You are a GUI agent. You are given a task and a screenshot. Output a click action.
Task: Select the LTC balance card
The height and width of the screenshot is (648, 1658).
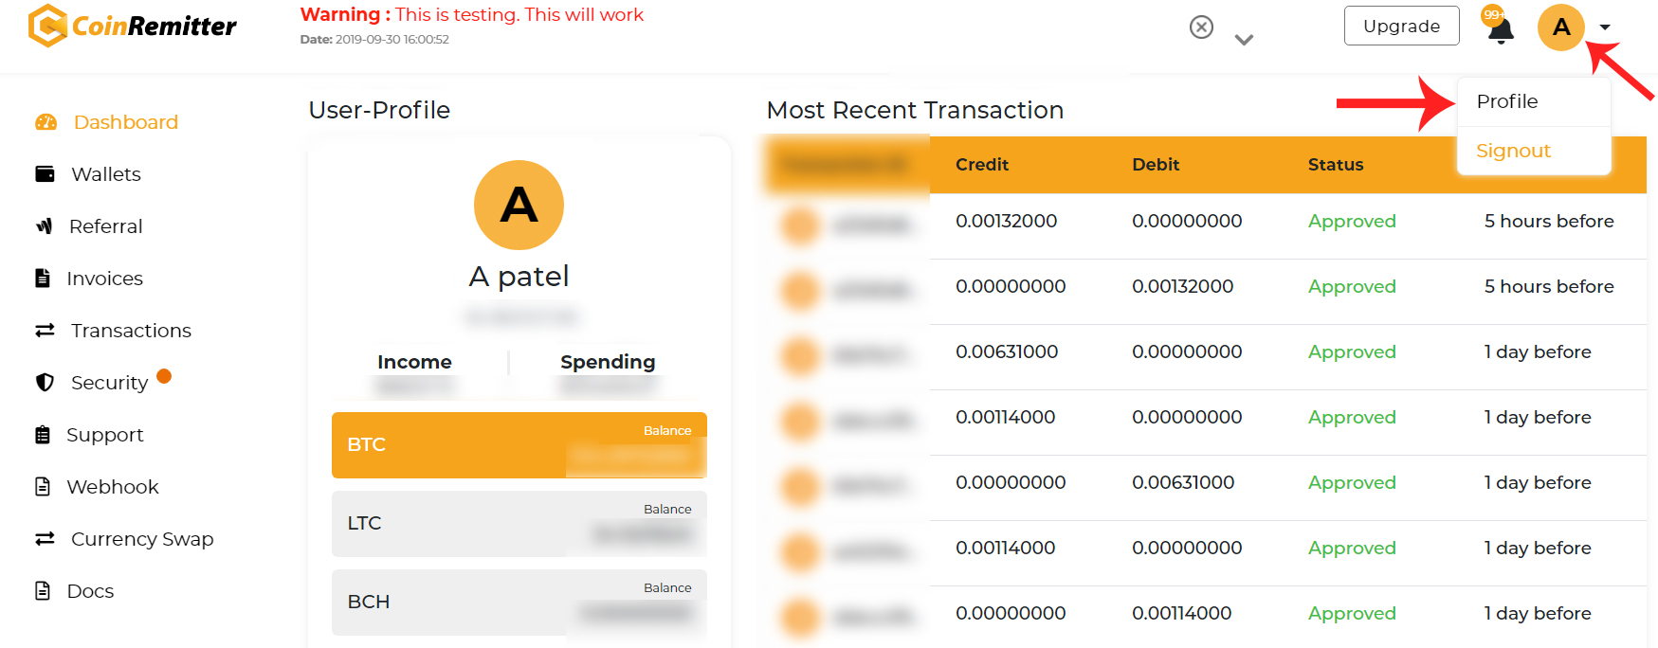(519, 524)
